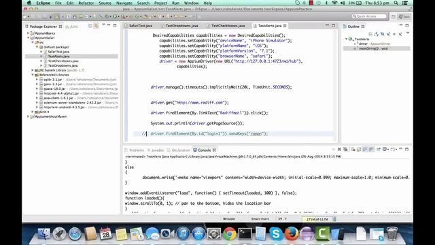Toggle Sort in Outline toolbar
Screen dimensions: 435x245
(x=377, y=34)
